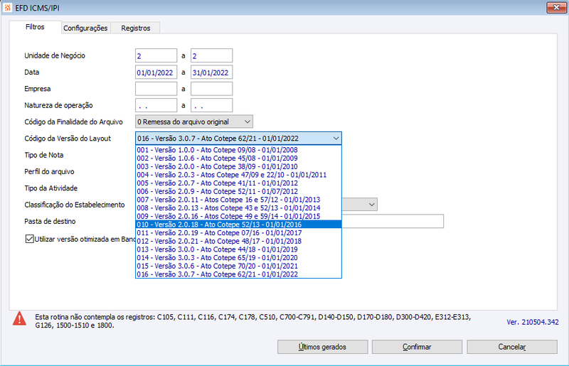Open the Registros tab

[135, 28]
